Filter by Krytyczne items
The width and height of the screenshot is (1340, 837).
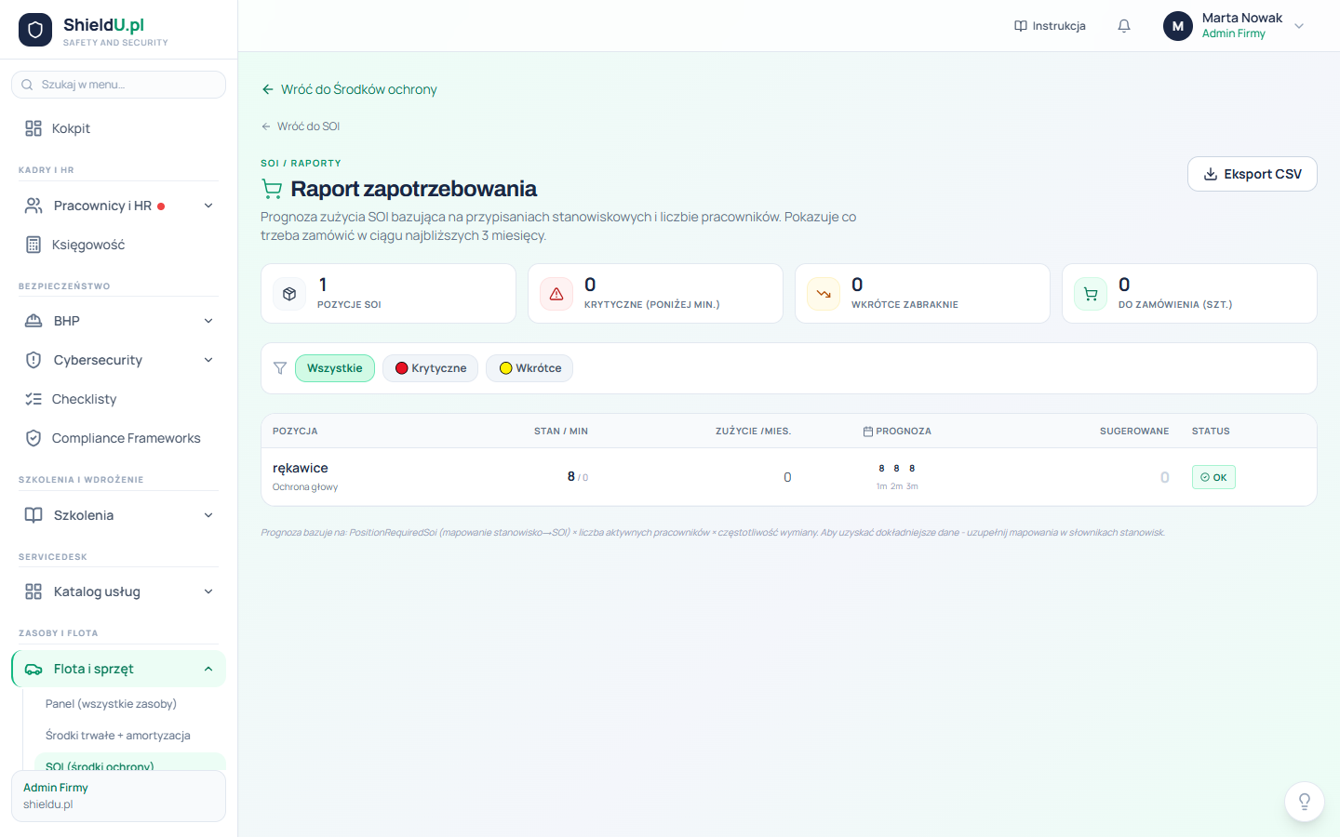tap(431, 368)
